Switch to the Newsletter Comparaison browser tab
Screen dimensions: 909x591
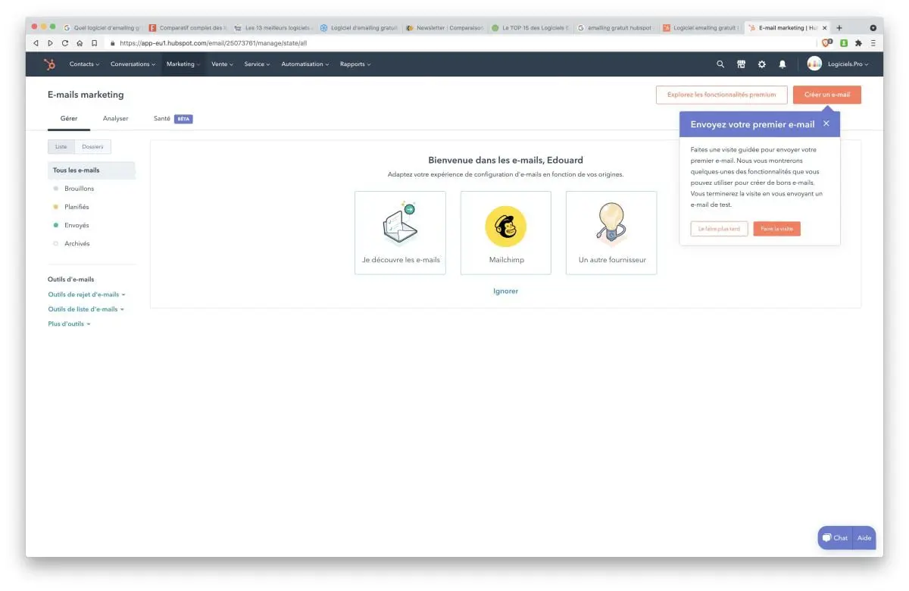tap(445, 28)
